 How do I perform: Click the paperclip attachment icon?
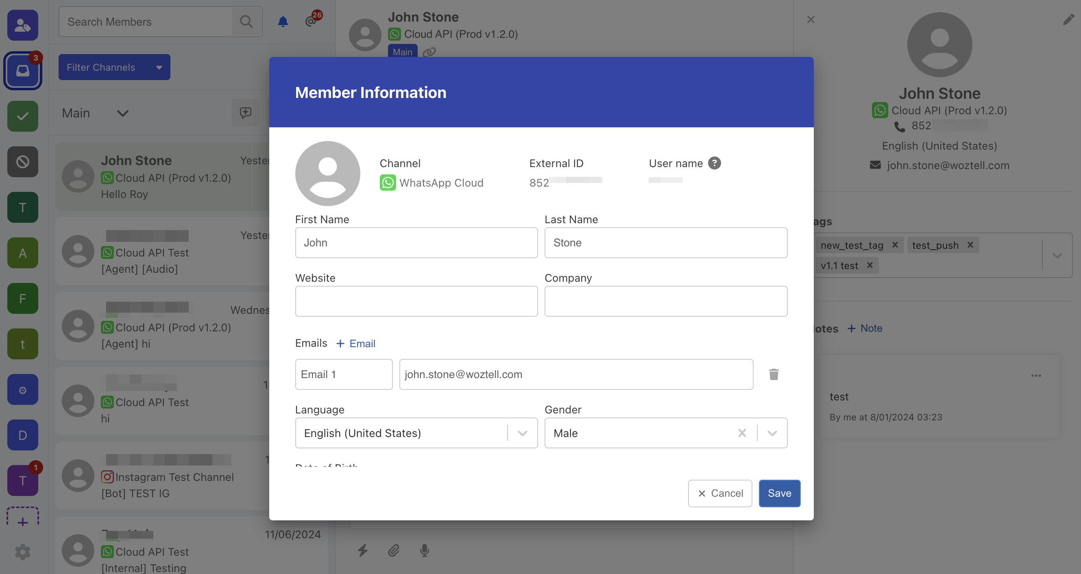pos(393,550)
